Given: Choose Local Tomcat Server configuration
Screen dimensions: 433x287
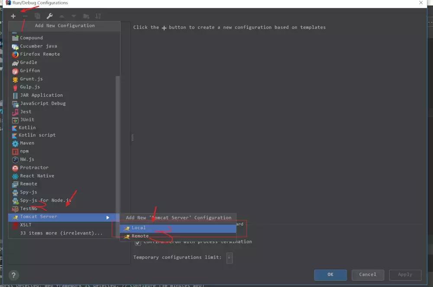Looking at the screenshot, I should click(178, 228).
